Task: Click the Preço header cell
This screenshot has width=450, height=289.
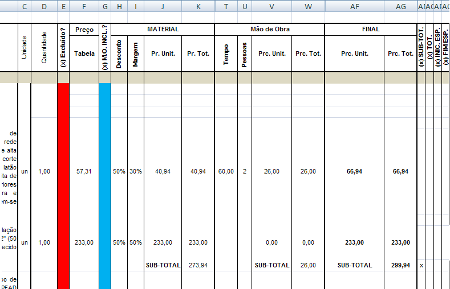Action: (x=84, y=30)
